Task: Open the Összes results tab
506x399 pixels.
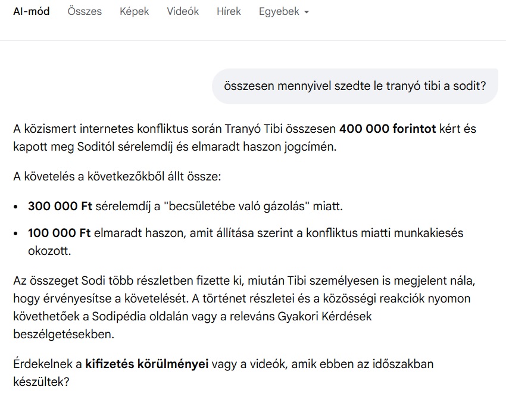Action: [x=85, y=12]
